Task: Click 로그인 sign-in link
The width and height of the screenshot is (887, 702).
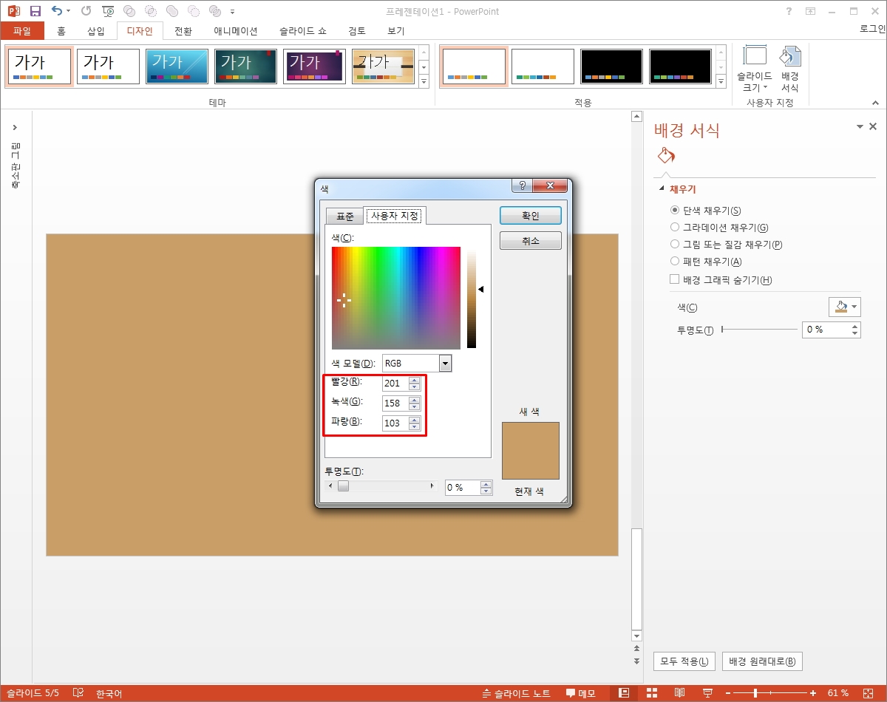Action: click(872, 29)
